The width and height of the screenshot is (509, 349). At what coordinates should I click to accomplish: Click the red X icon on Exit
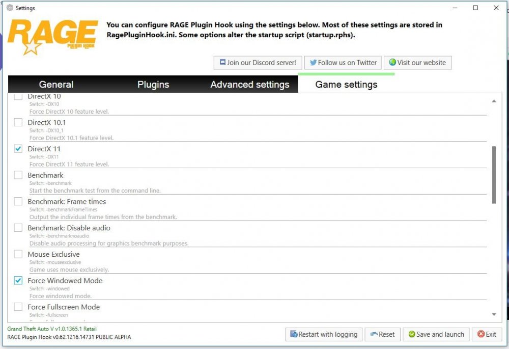(481, 334)
